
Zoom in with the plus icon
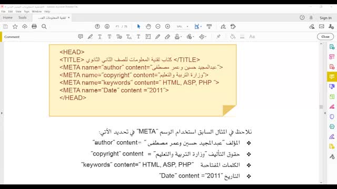pos(167,27)
